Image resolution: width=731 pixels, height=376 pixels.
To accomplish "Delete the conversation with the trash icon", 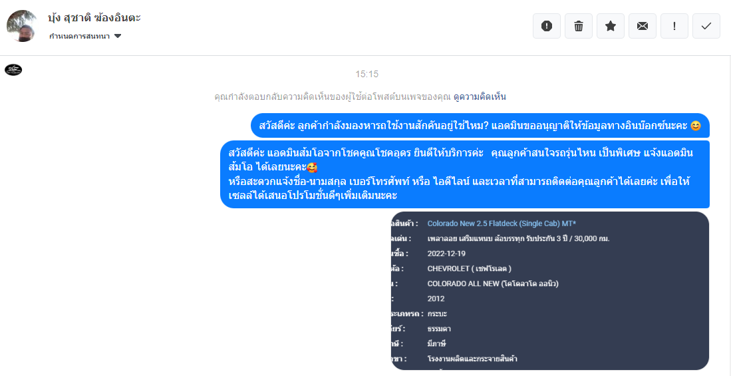I will click(579, 26).
